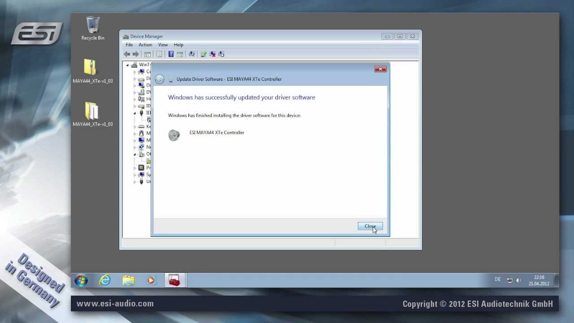Expand the Computer category in device tree
The width and height of the screenshot is (574, 323).
pos(135,72)
